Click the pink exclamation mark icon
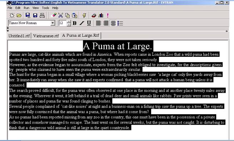The width and height of the screenshot is (234, 141). coord(108,15)
